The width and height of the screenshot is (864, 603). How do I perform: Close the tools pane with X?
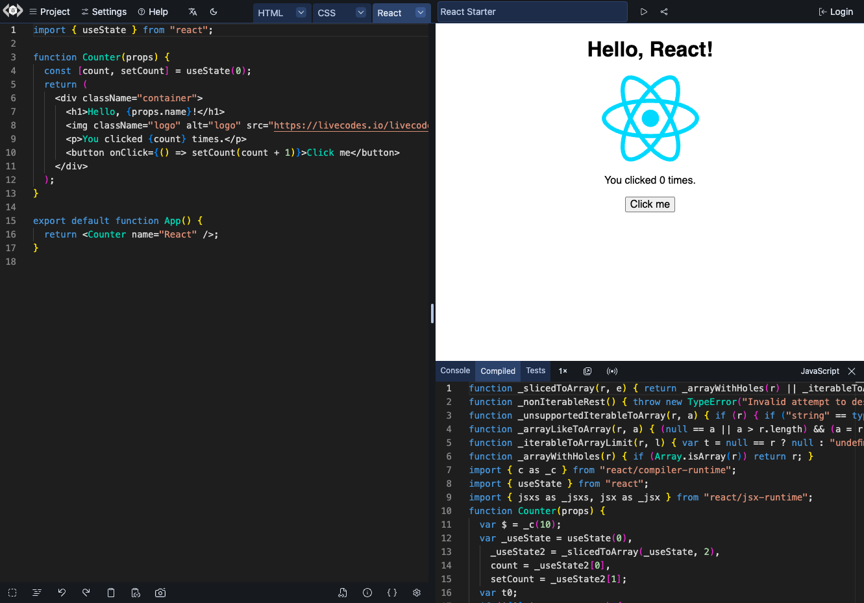(x=852, y=371)
